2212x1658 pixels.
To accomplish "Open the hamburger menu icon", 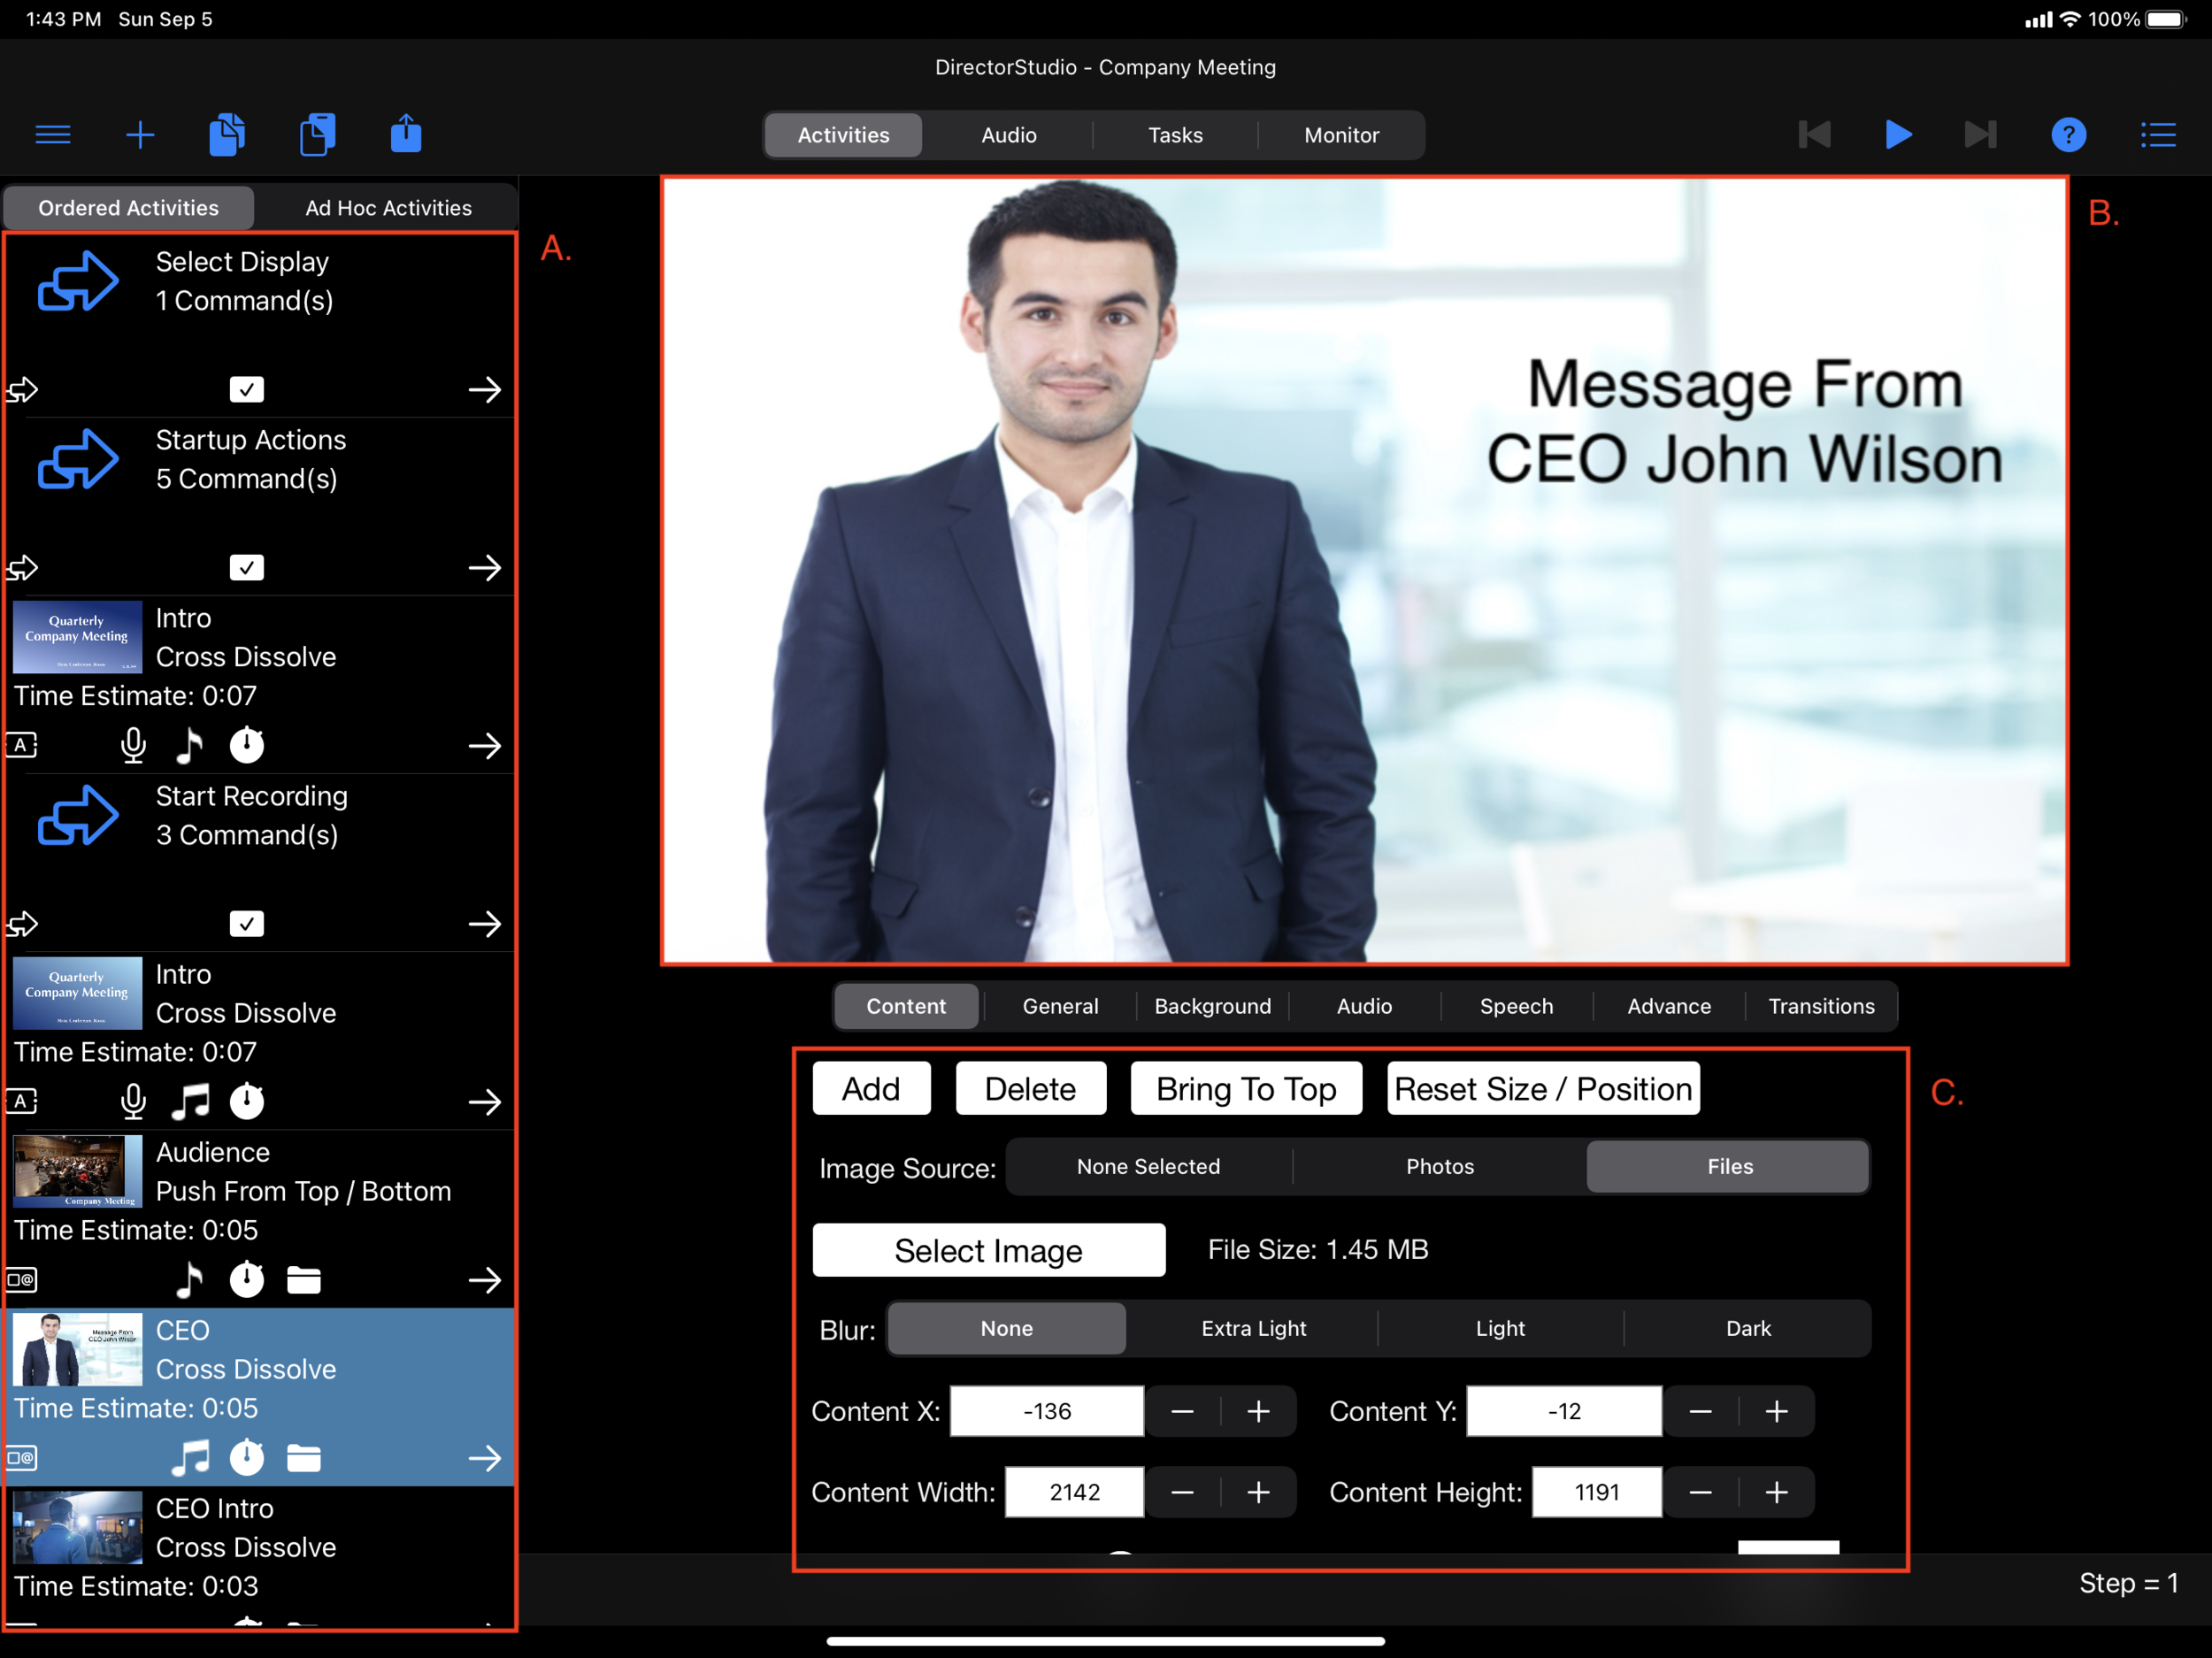I will pyautogui.click(x=53, y=135).
